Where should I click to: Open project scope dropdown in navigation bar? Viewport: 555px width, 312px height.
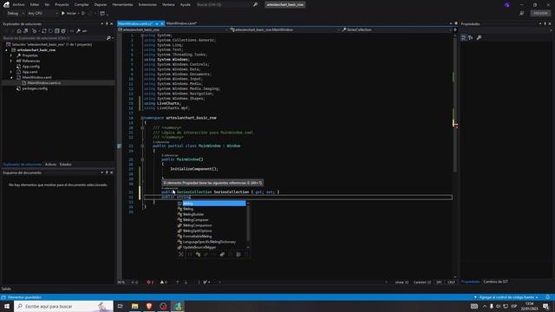pos(173,29)
